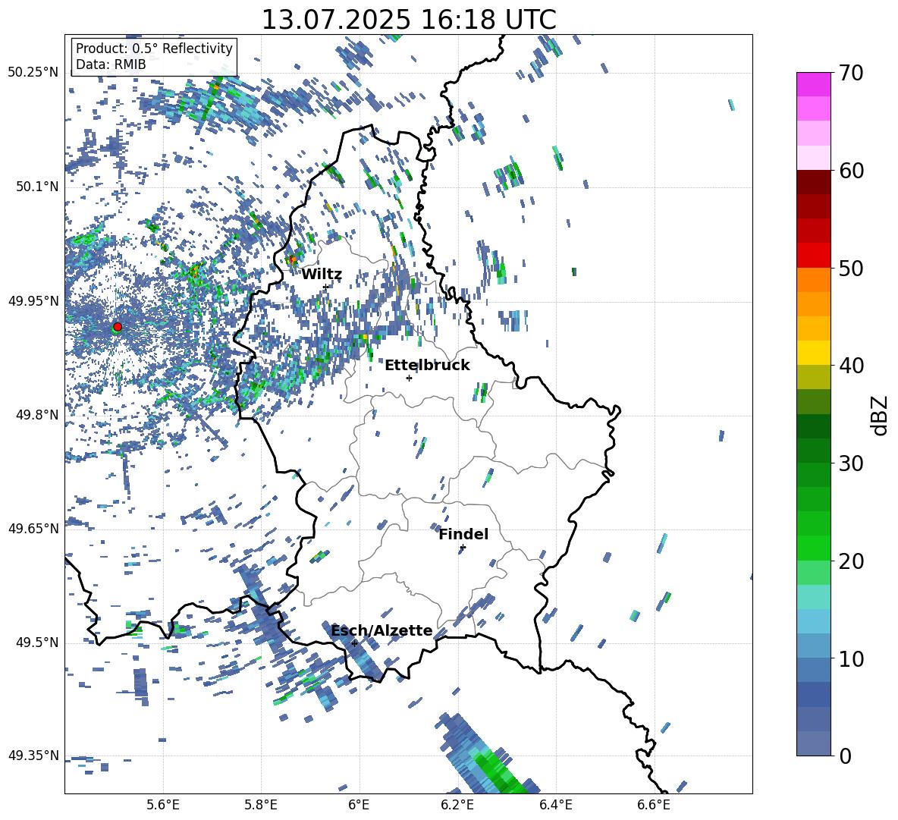This screenshot has height=820, width=898.
Task: Click the 70 colorbar tick label
Action: [851, 74]
